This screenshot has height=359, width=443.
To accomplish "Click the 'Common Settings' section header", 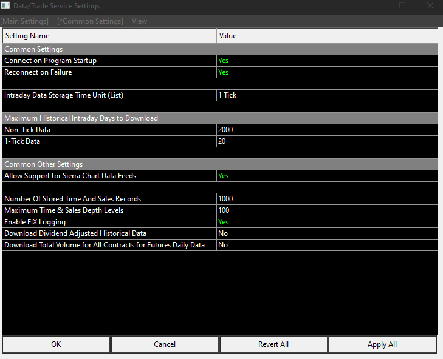I will (220, 49).
